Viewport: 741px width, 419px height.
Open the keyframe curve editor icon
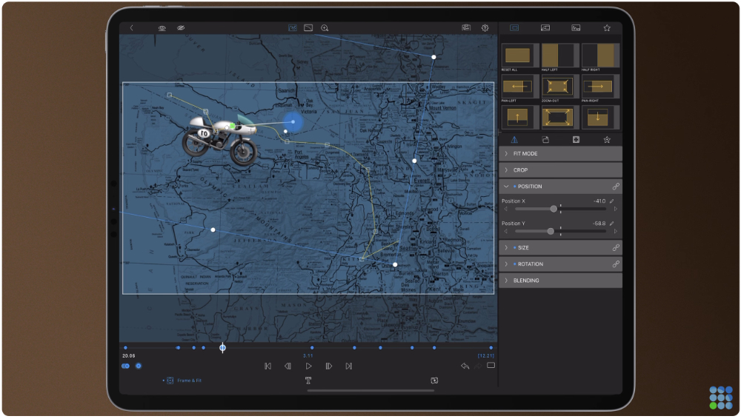[x=308, y=28]
